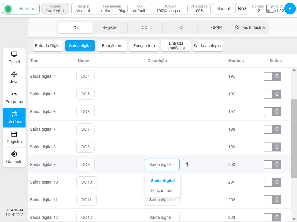
Task: Edit the DO6 name field
Action: [x=86, y=112]
